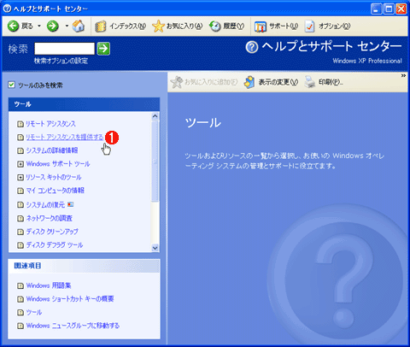Open the Back button history dropdown arrow

(39, 26)
